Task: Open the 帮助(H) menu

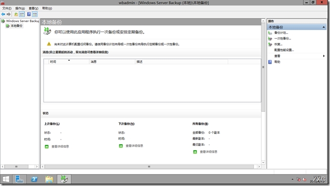Action: [x=47, y=8]
